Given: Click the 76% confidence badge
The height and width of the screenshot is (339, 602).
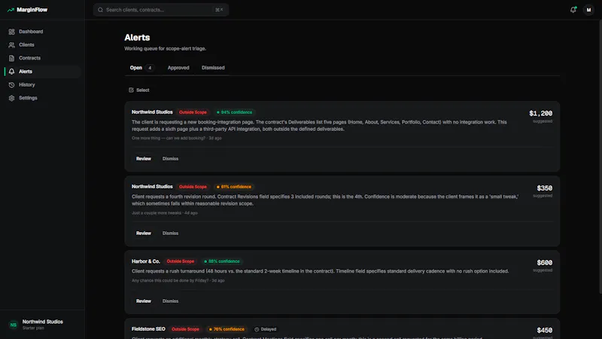Looking at the screenshot, I should click(227, 329).
